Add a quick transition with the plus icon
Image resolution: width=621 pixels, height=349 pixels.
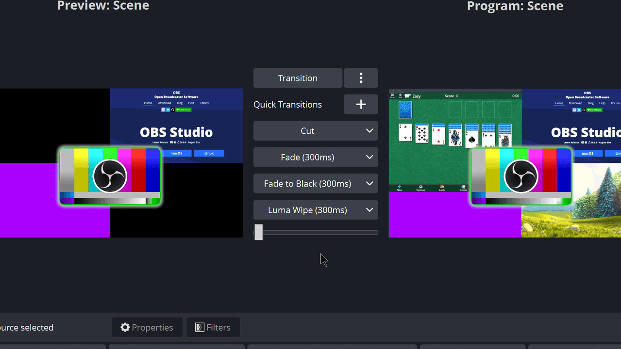pos(361,104)
